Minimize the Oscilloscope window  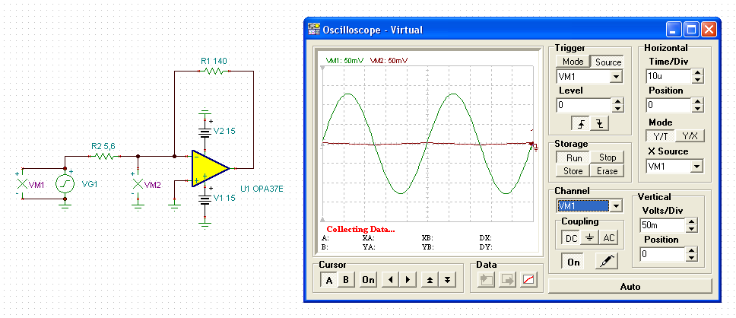pyautogui.click(x=674, y=30)
